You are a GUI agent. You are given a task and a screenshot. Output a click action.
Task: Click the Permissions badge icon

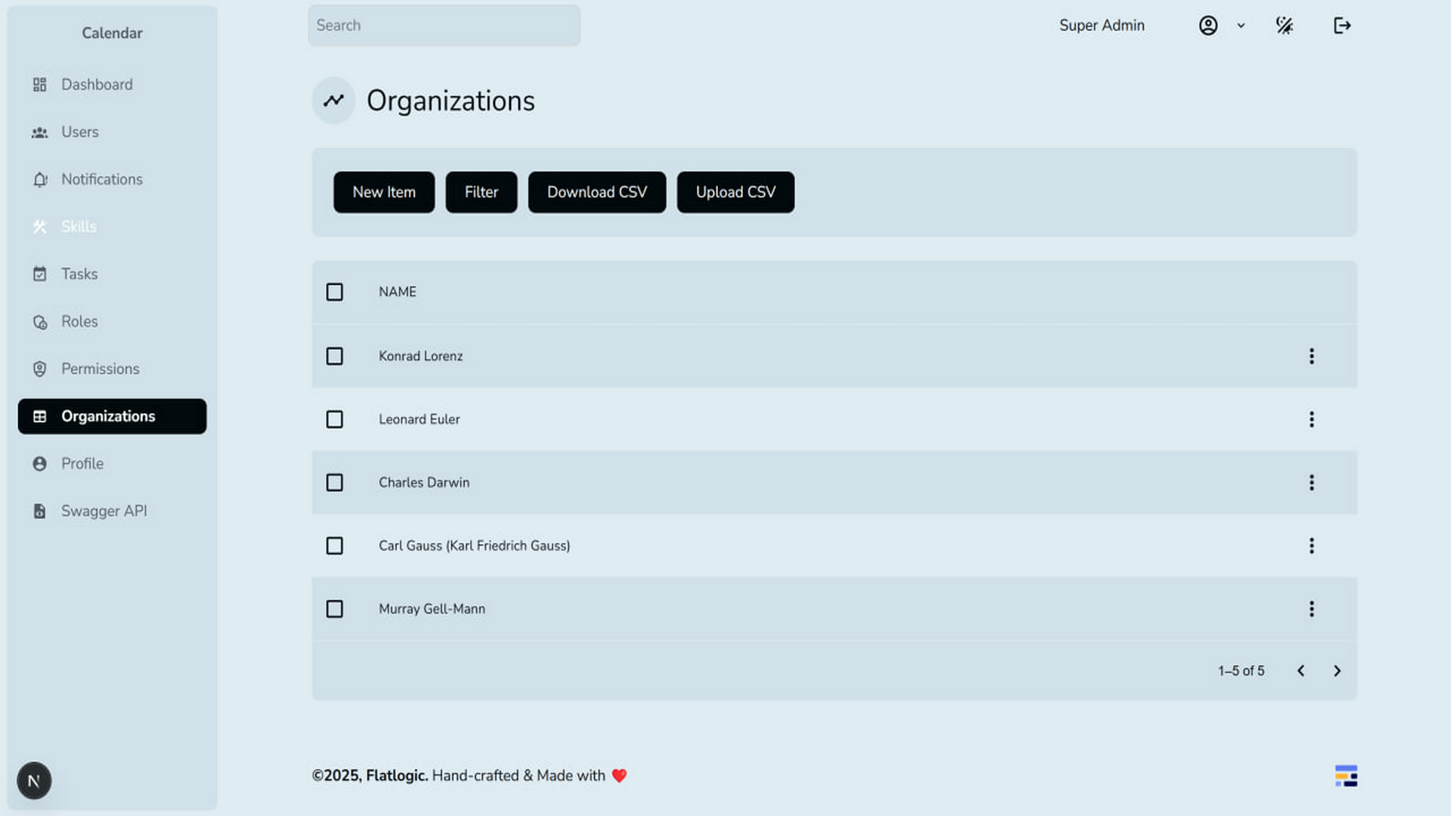(40, 369)
